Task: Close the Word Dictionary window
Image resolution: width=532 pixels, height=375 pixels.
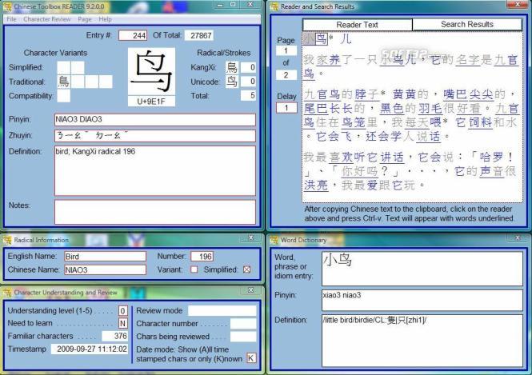Action: 518,238
